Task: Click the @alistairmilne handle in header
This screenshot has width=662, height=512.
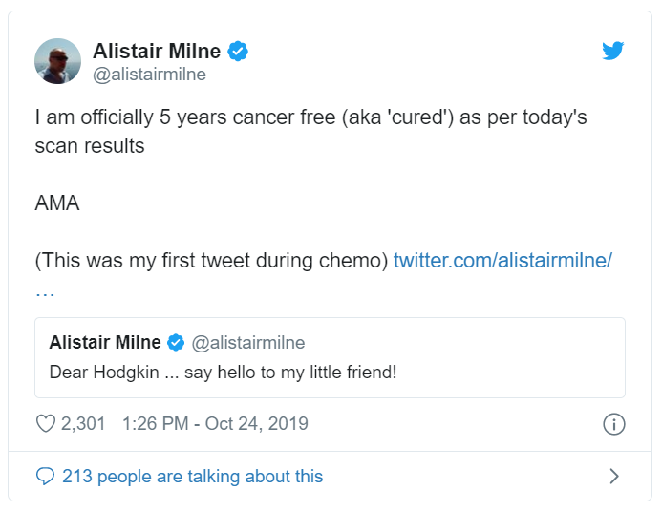Action: point(149,75)
